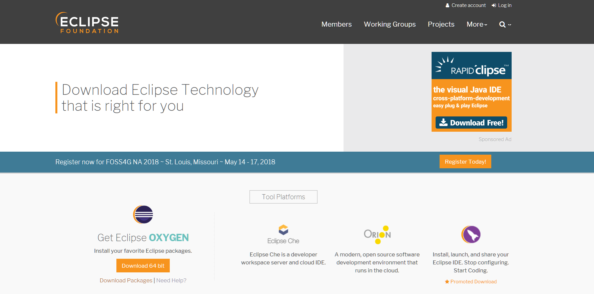
Task: Click the Orion logo
Action: [x=377, y=234]
